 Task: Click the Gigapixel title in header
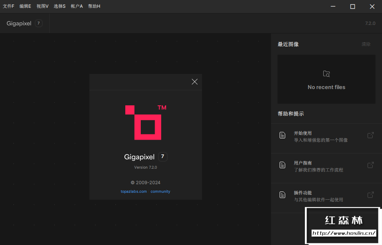tap(19, 23)
